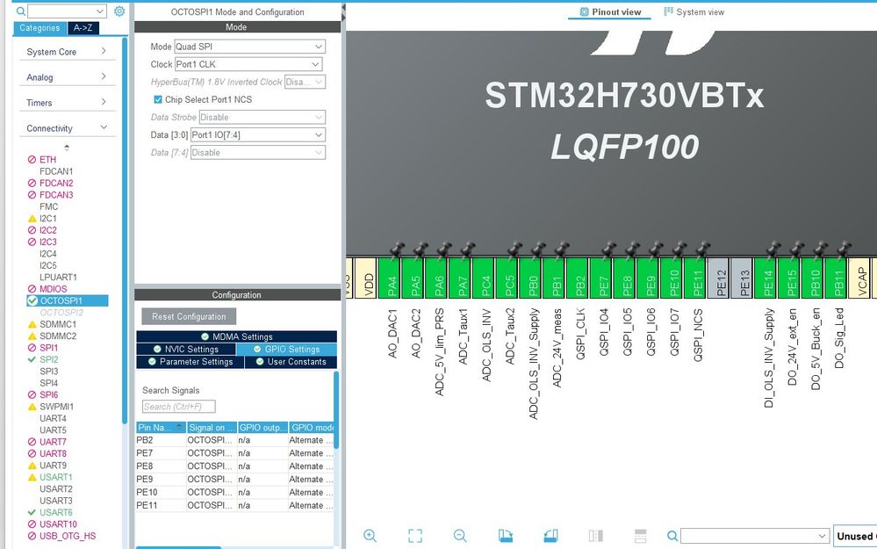Open the Mode dropdown showing Quad SPI
877x549 pixels.
coord(249,47)
